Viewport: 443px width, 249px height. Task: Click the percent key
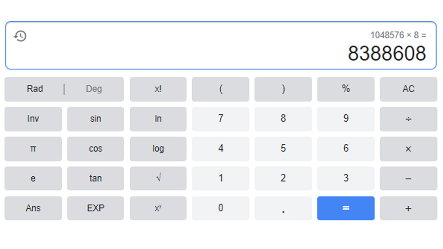pyautogui.click(x=346, y=89)
